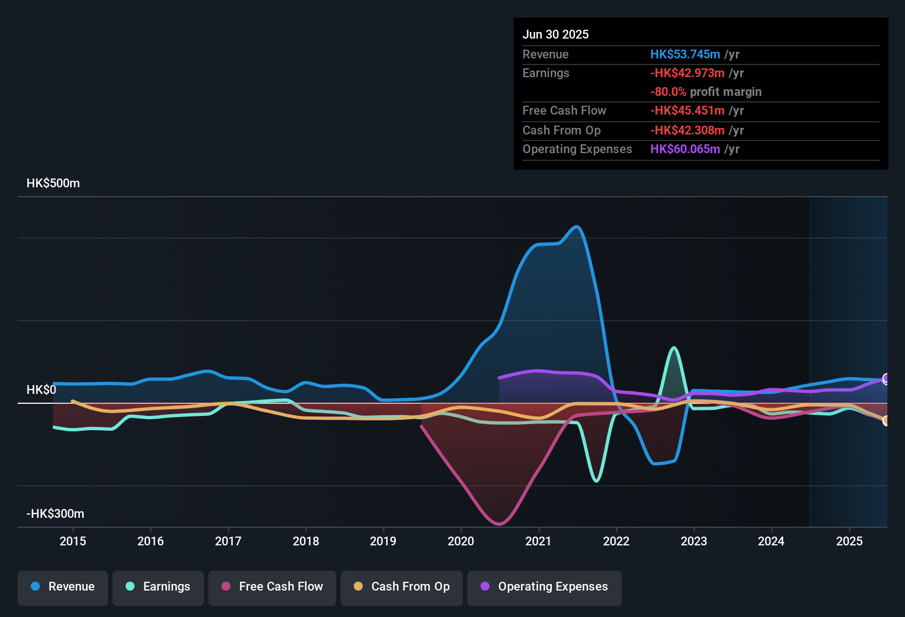Viewport: 905px width, 617px height.
Task: Select the Earnings row in the tooltip
Action: pyautogui.click(x=633, y=73)
